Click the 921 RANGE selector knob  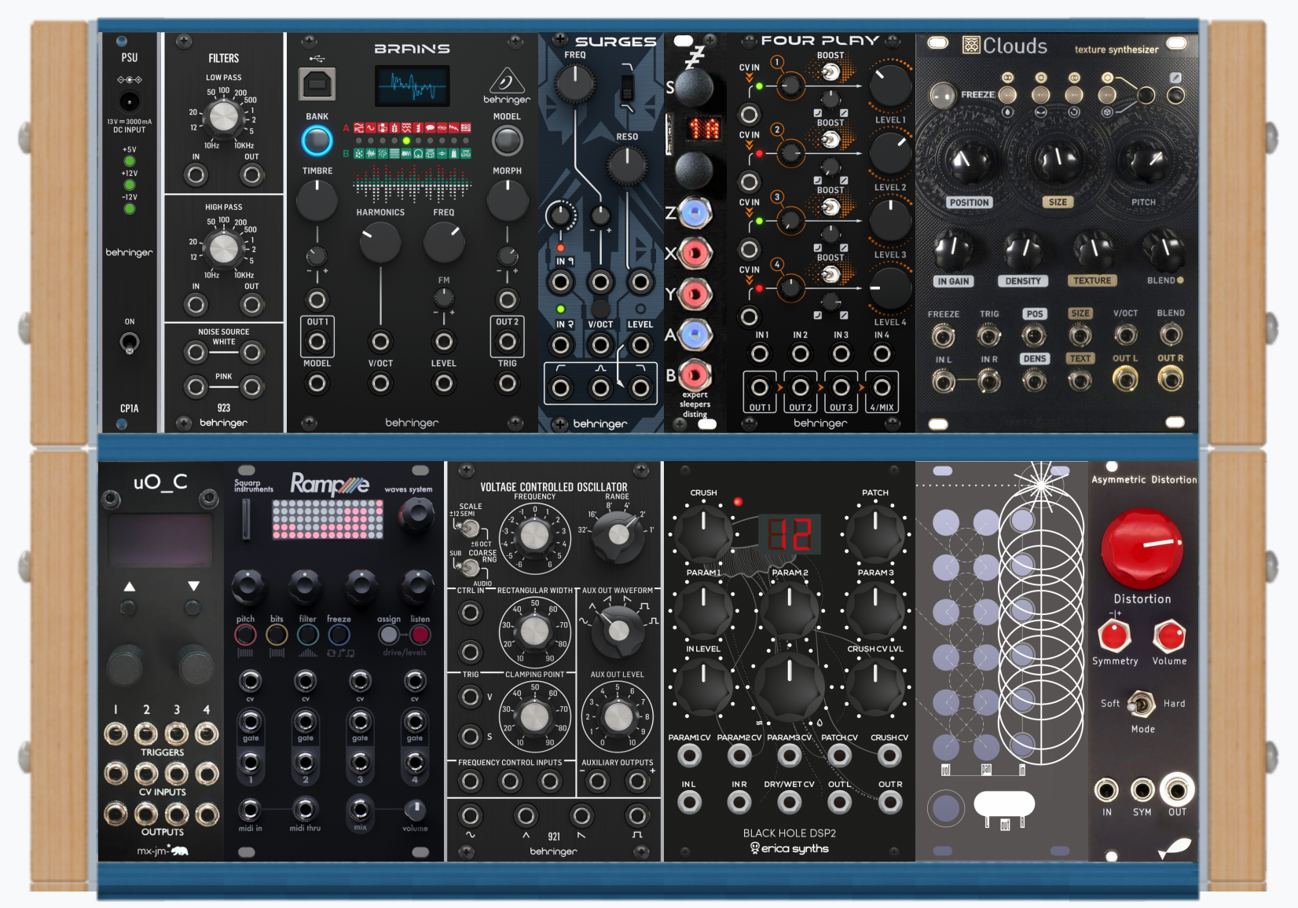coord(618,535)
